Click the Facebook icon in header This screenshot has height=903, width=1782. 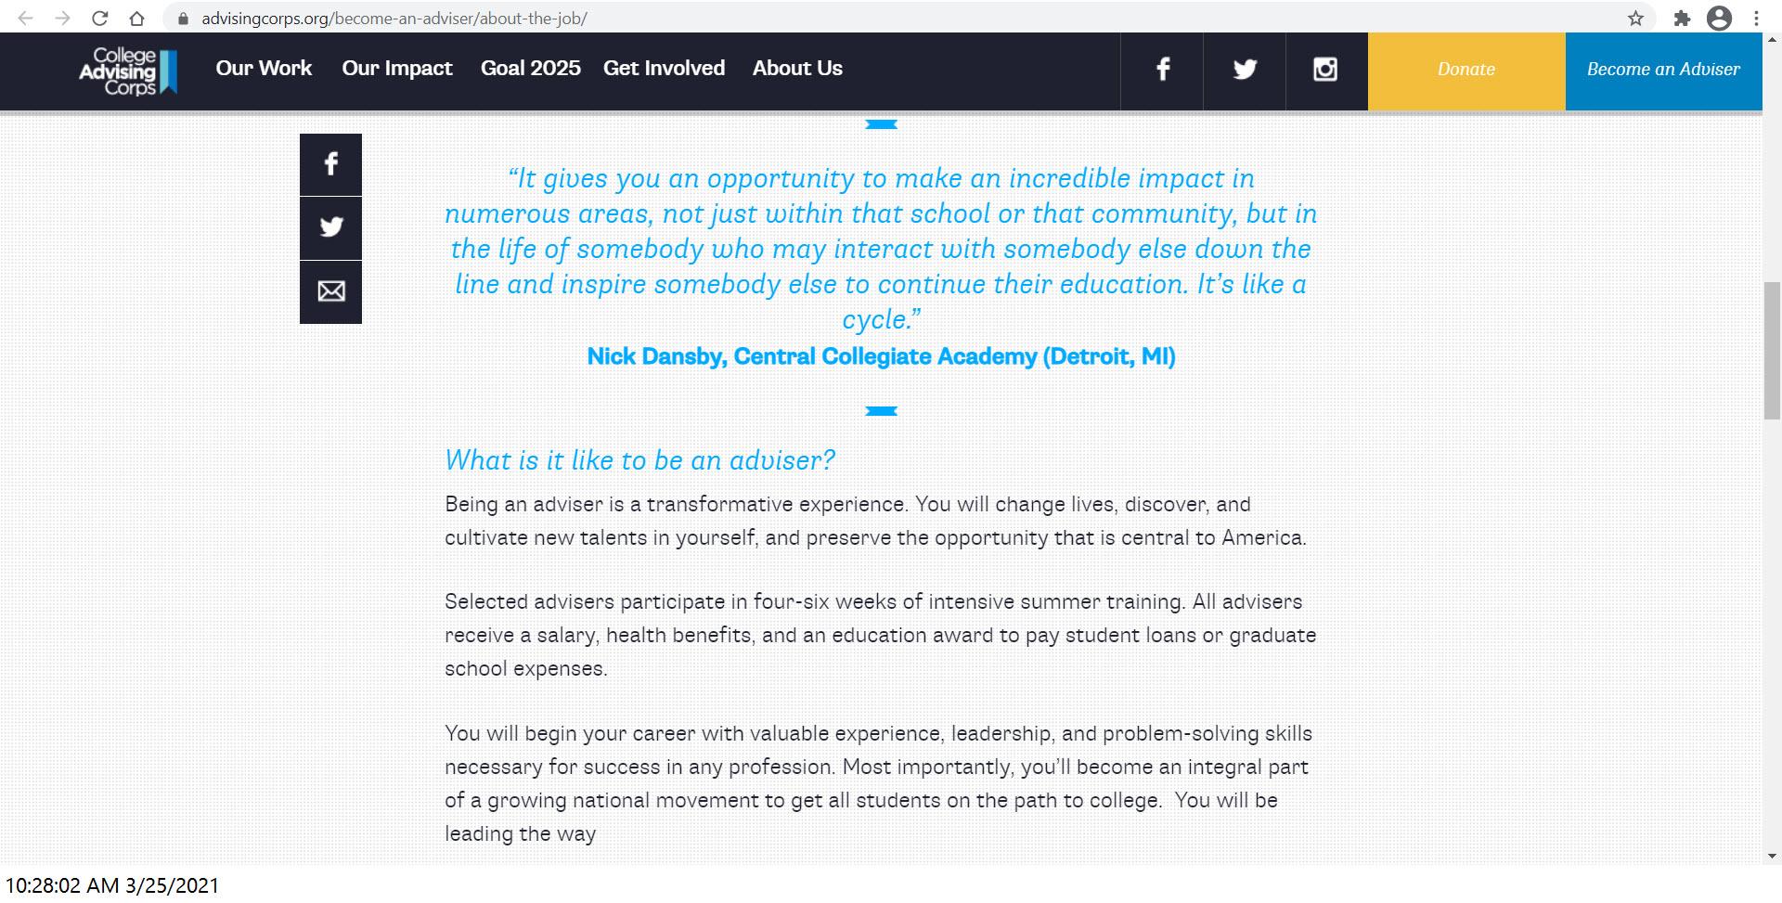[1162, 70]
